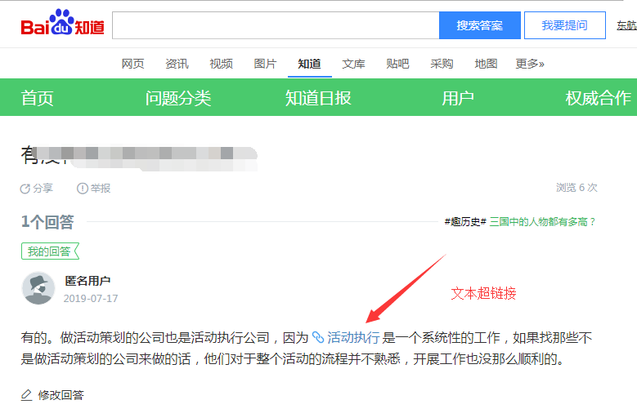Switch to the 视频 tab
Image resolution: width=637 pixels, height=409 pixels.
click(x=221, y=64)
